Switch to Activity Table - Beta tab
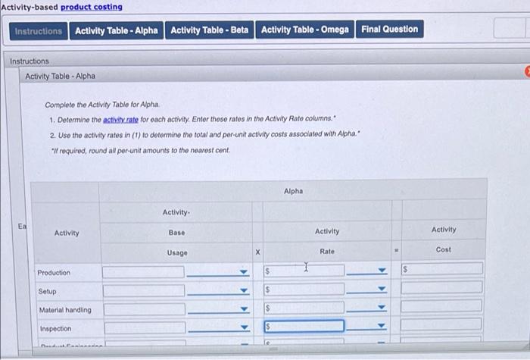 [x=209, y=30]
